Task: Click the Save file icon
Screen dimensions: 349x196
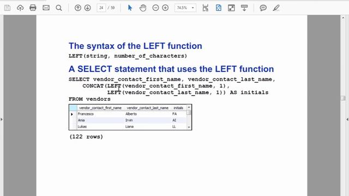Action: [7, 8]
